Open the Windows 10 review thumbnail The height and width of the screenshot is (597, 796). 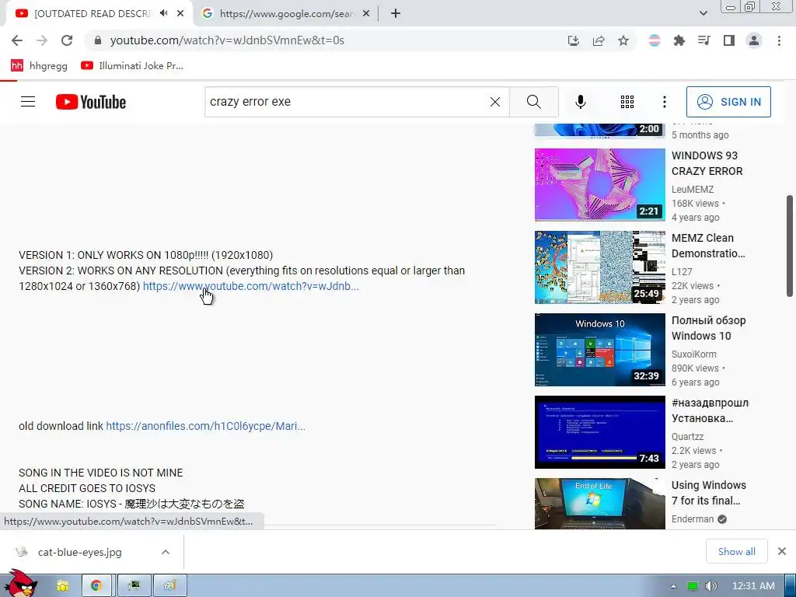[599, 350]
